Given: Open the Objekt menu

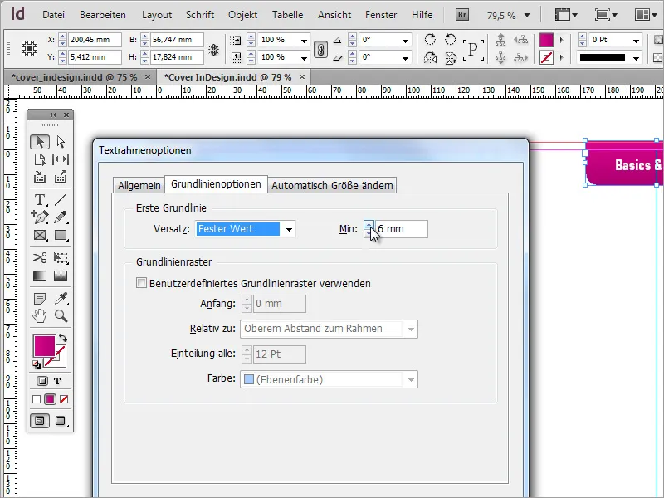Looking at the screenshot, I should click(x=242, y=15).
